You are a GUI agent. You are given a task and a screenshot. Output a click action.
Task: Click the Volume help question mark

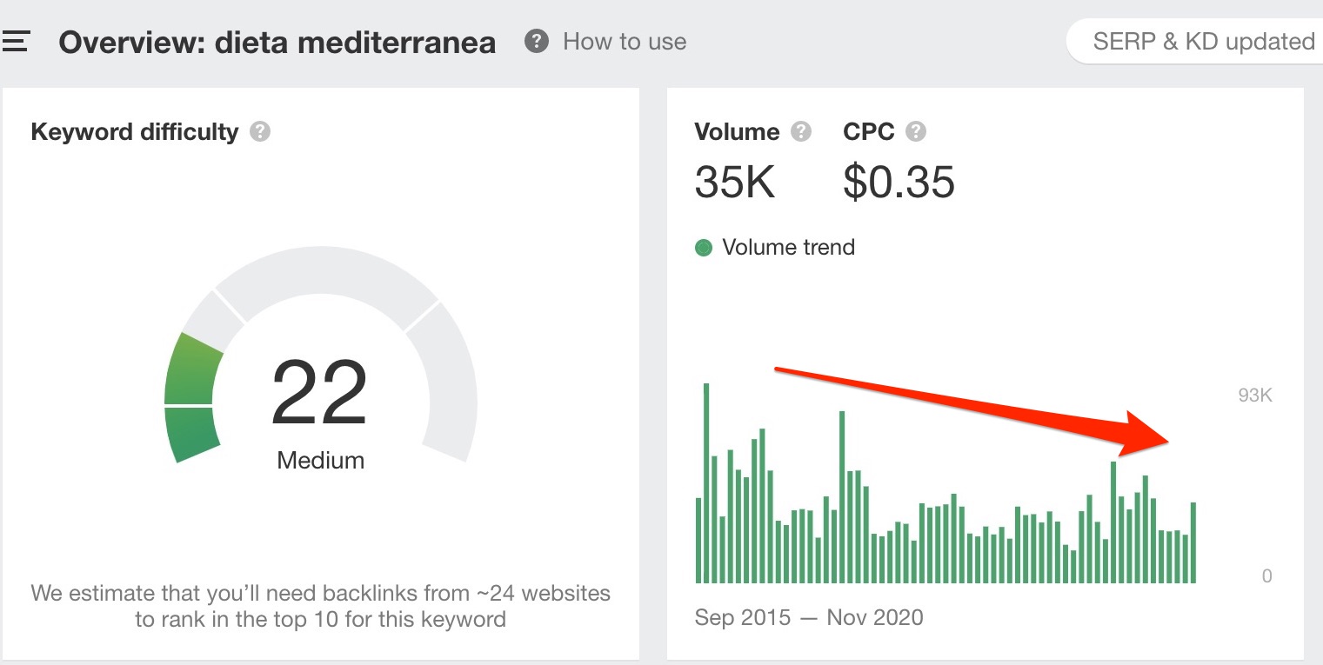801,132
